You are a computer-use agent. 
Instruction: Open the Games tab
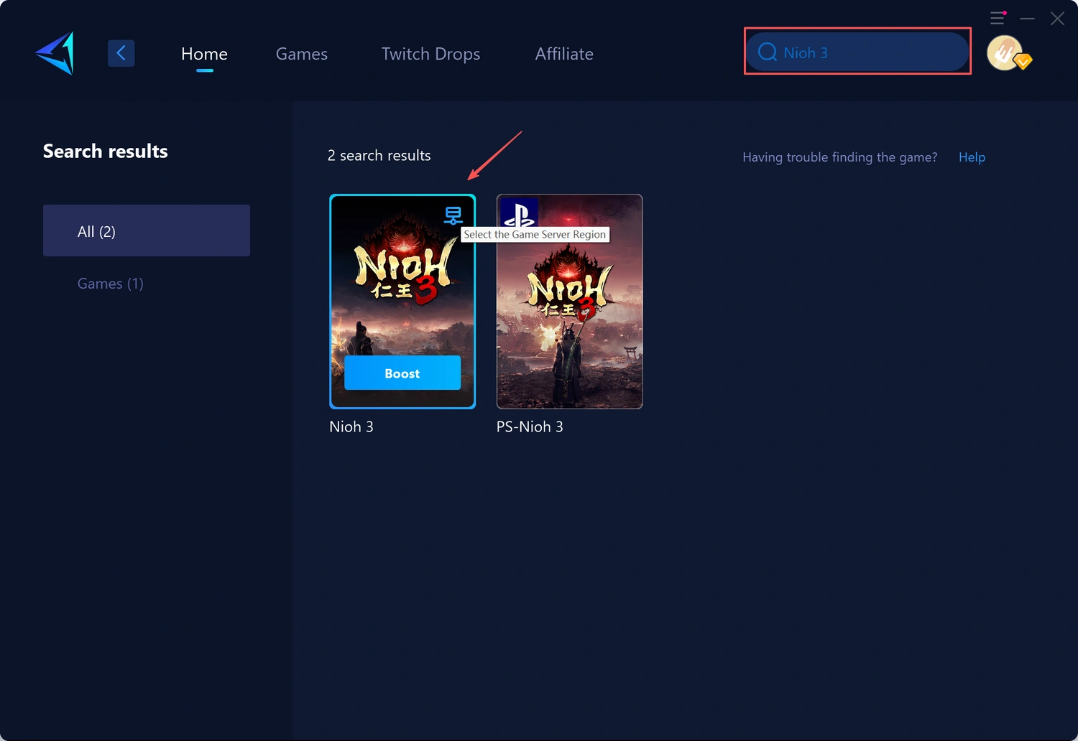(x=301, y=54)
